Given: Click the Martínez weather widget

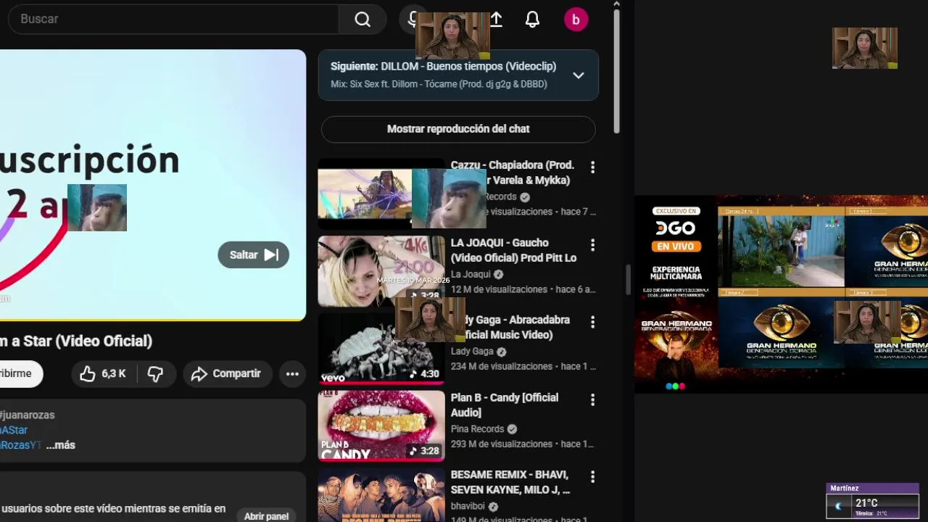Looking at the screenshot, I should click(x=873, y=501).
